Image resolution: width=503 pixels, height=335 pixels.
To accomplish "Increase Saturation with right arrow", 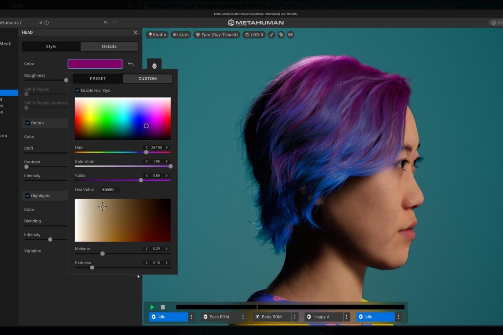I will 166,161.
